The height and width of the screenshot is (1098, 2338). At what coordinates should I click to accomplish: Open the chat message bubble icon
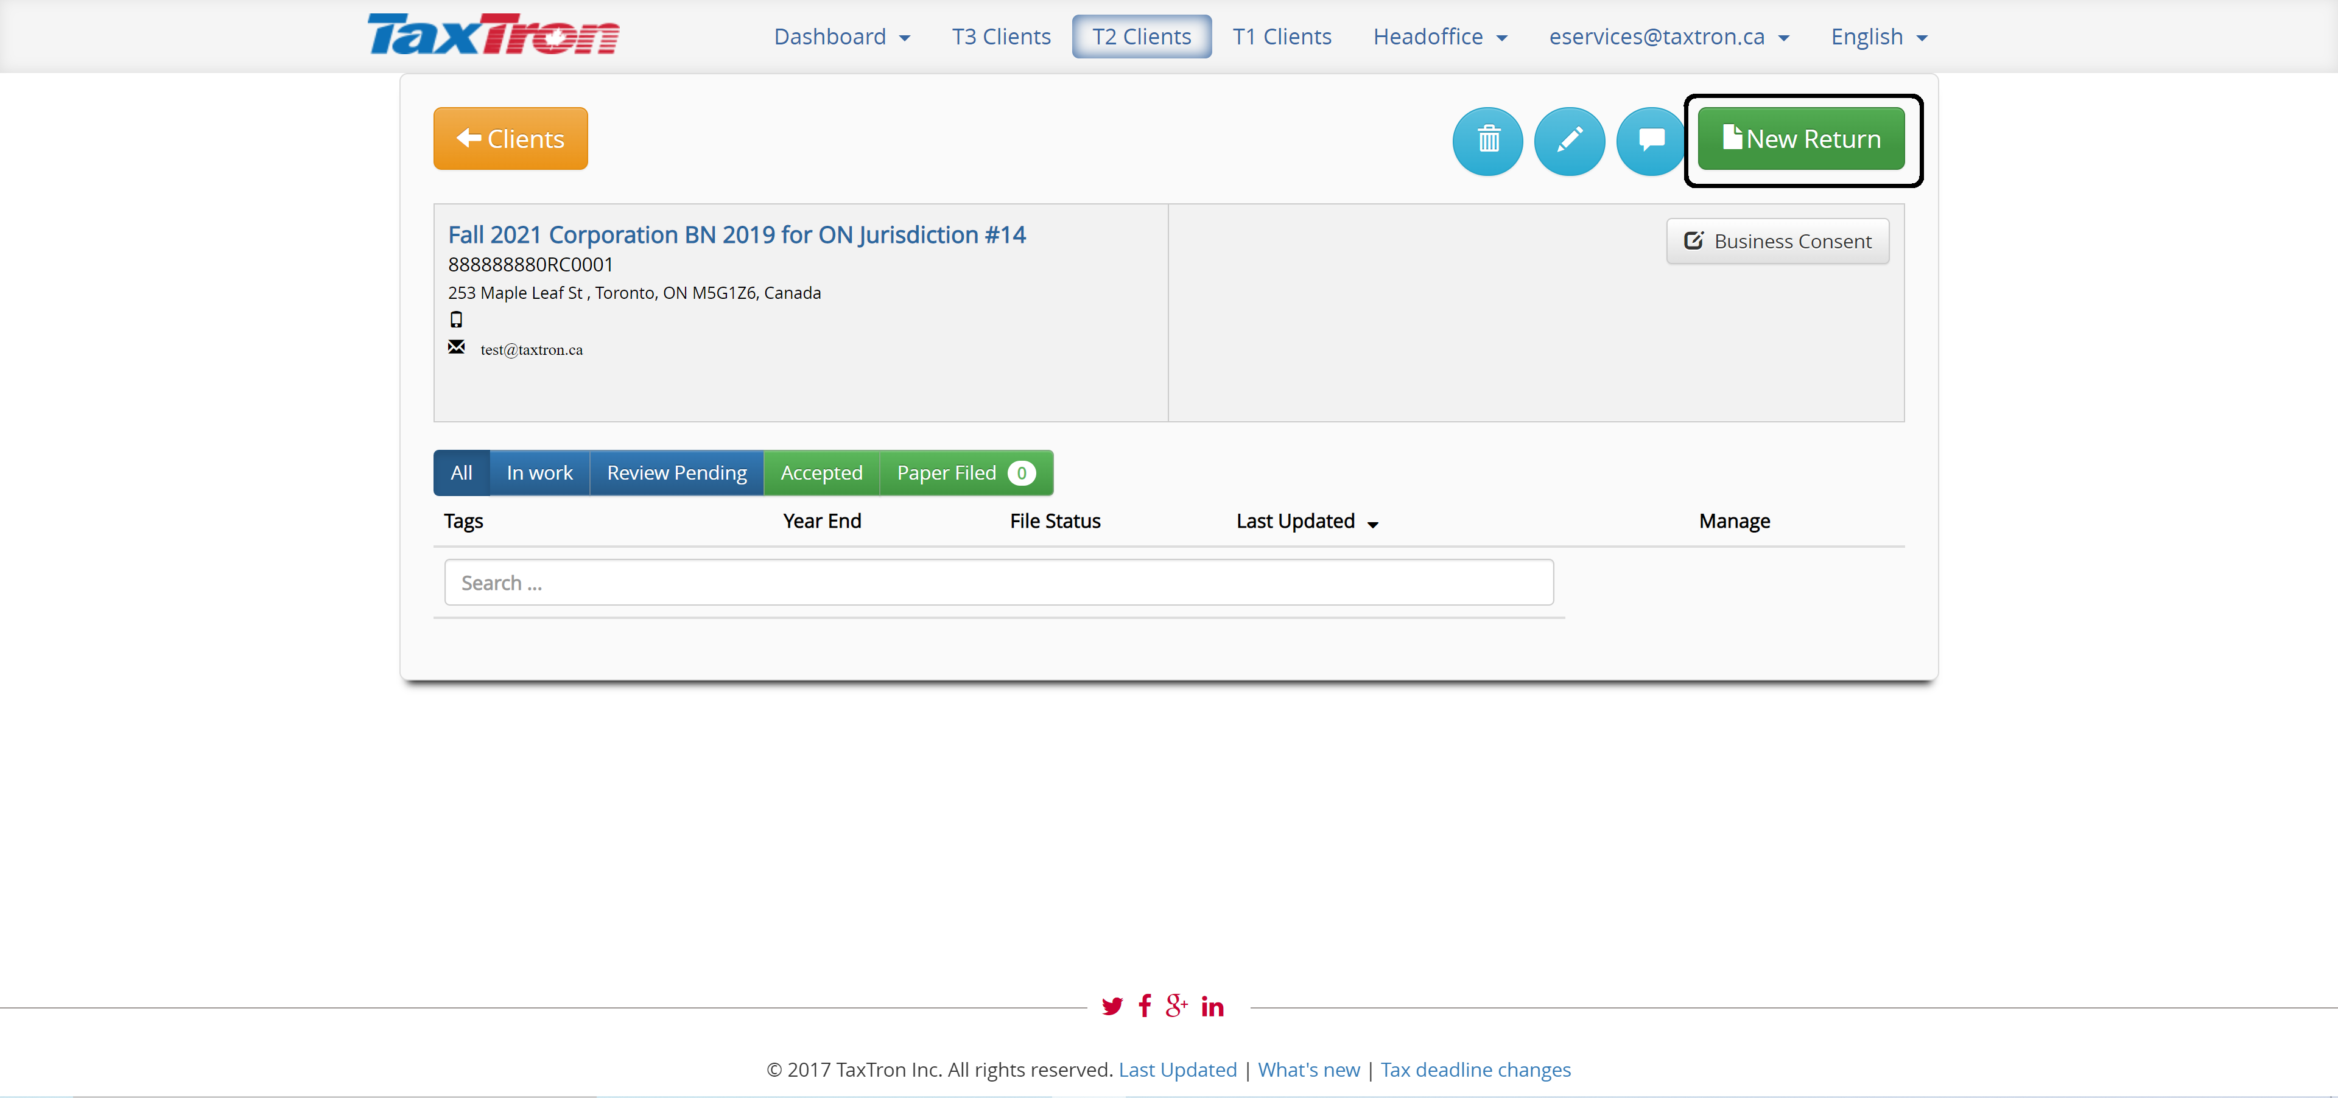(x=1650, y=140)
